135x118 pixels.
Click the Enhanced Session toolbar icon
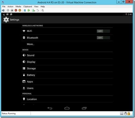click(x=43, y=10)
